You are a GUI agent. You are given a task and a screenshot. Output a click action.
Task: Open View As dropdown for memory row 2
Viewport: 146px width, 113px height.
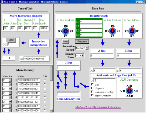point(7,89)
